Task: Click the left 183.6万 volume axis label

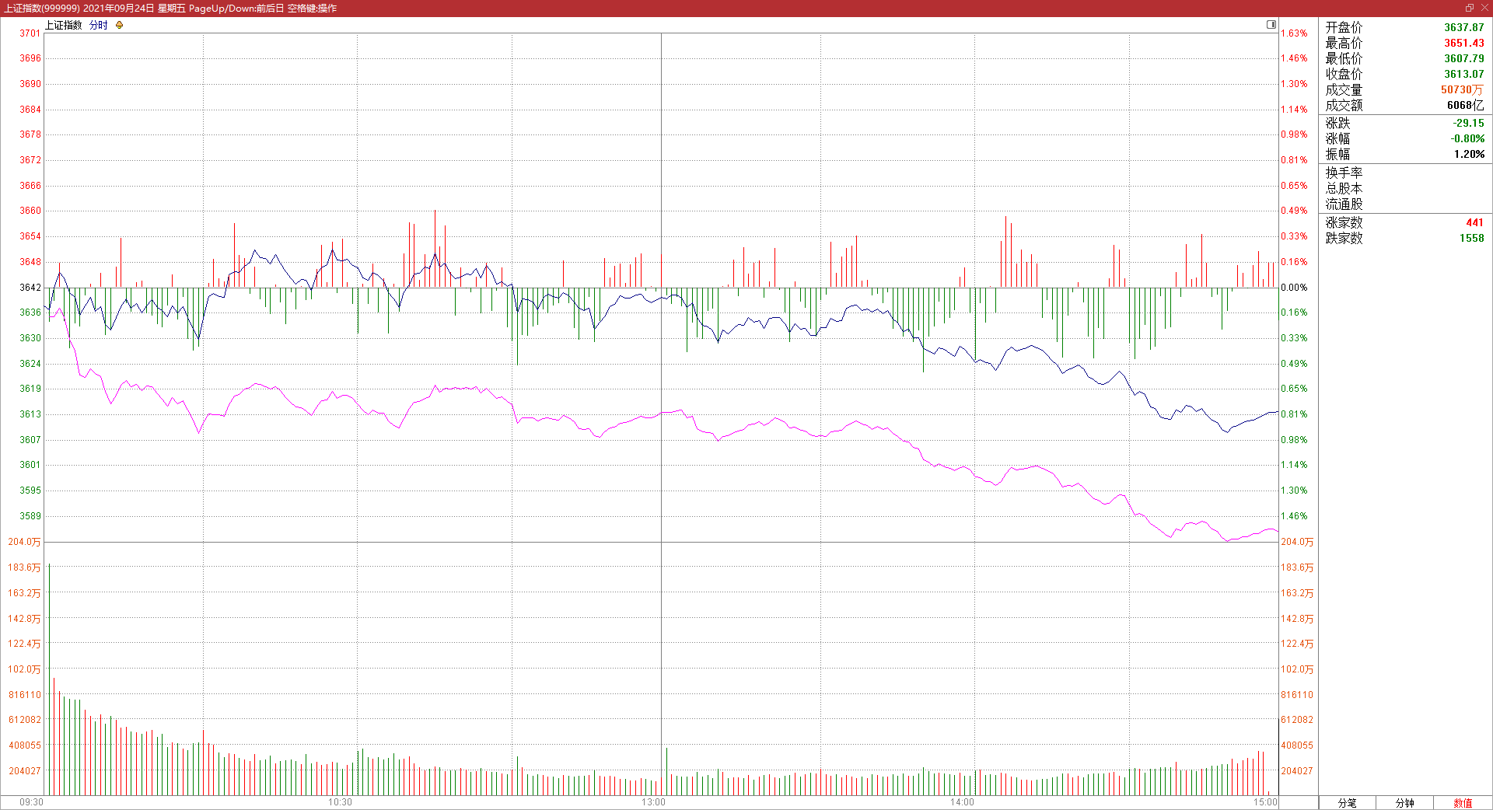Action: point(24,567)
